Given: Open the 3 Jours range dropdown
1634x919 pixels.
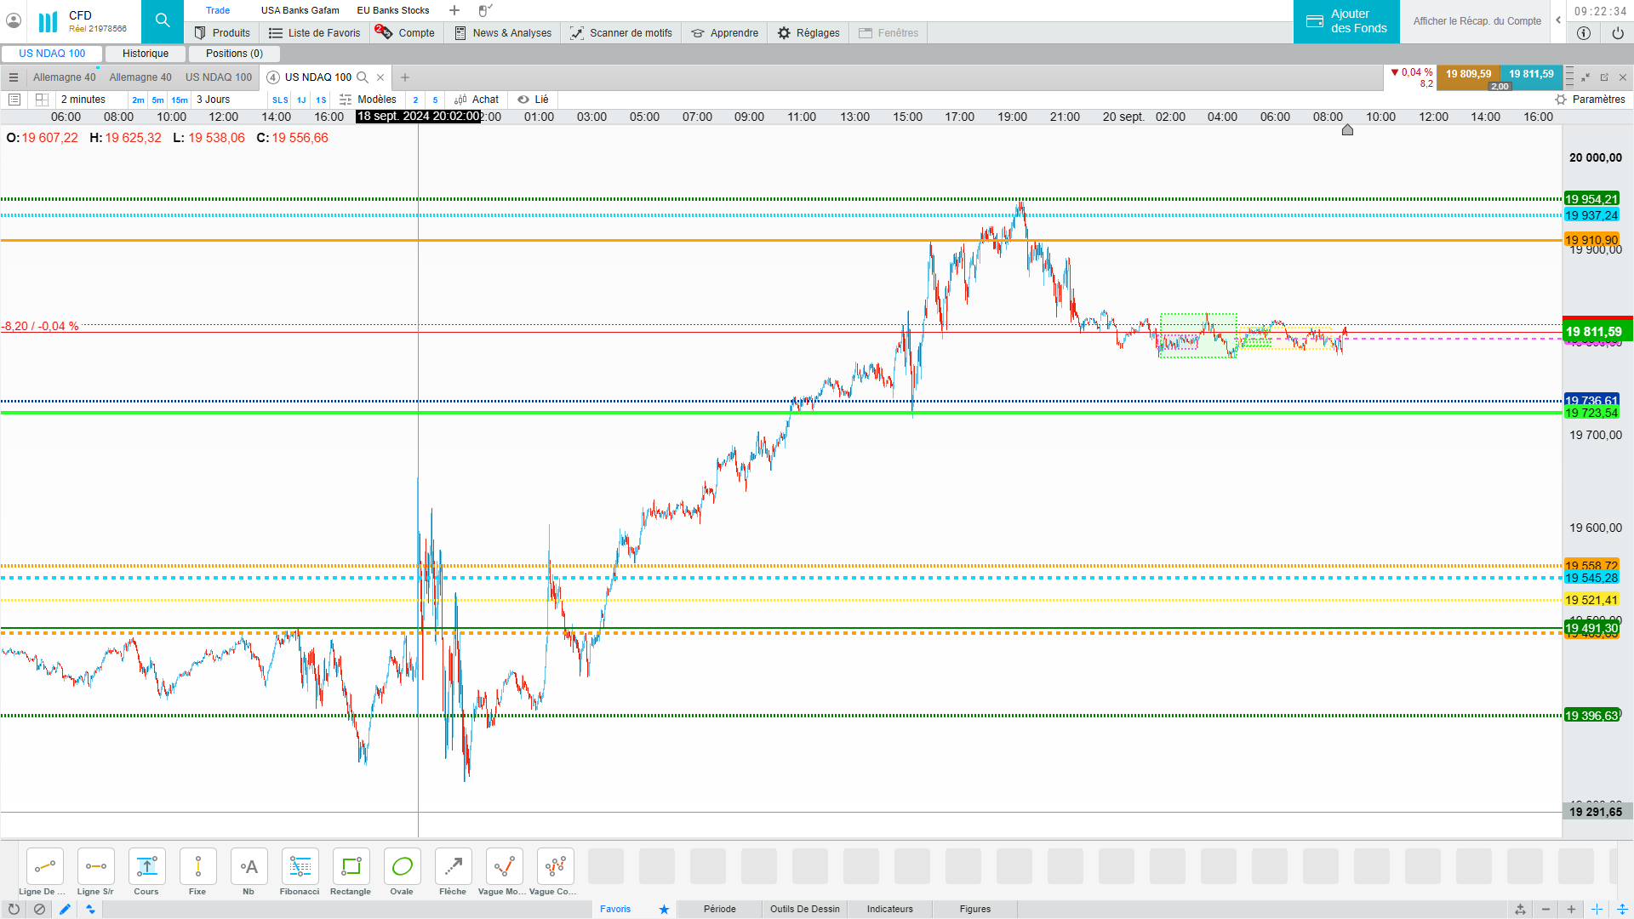Looking at the screenshot, I should pyautogui.click(x=214, y=100).
